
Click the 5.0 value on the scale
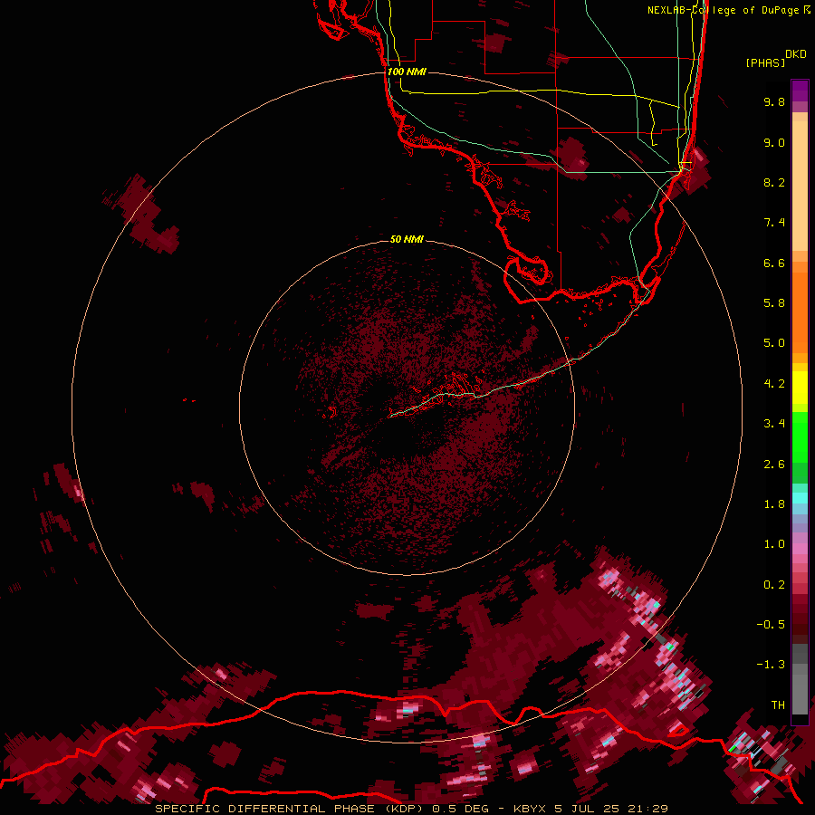pos(774,343)
